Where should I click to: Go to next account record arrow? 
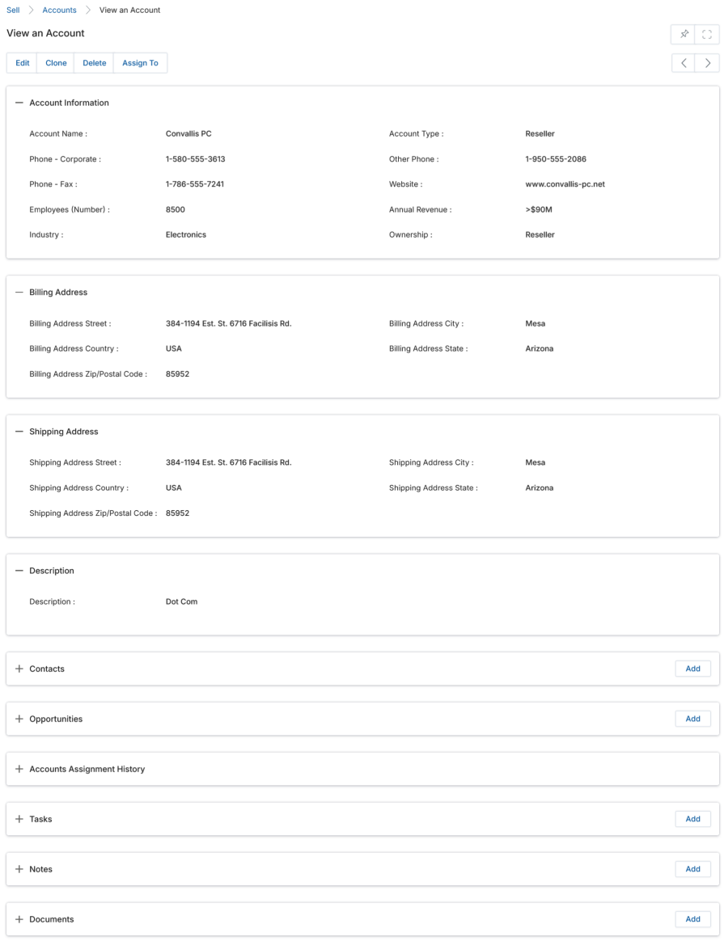coord(707,63)
